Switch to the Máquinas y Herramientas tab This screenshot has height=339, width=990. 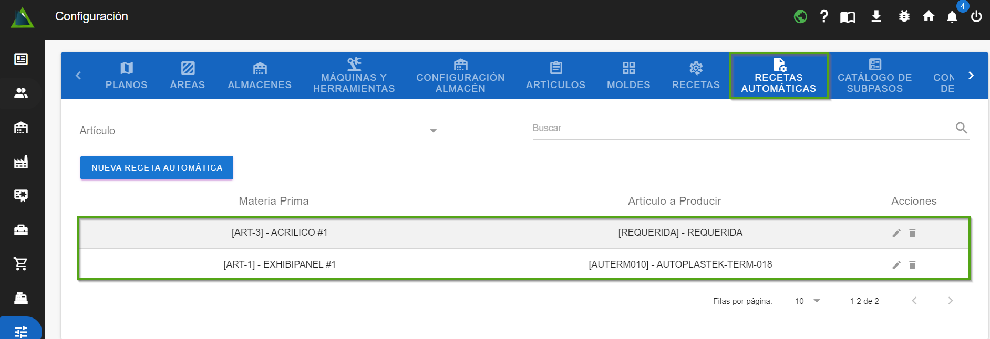354,76
